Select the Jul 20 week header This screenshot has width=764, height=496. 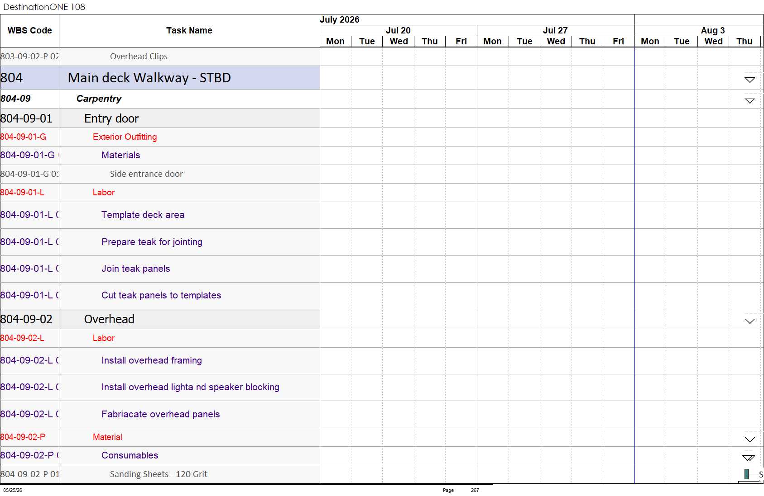coord(398,30)
